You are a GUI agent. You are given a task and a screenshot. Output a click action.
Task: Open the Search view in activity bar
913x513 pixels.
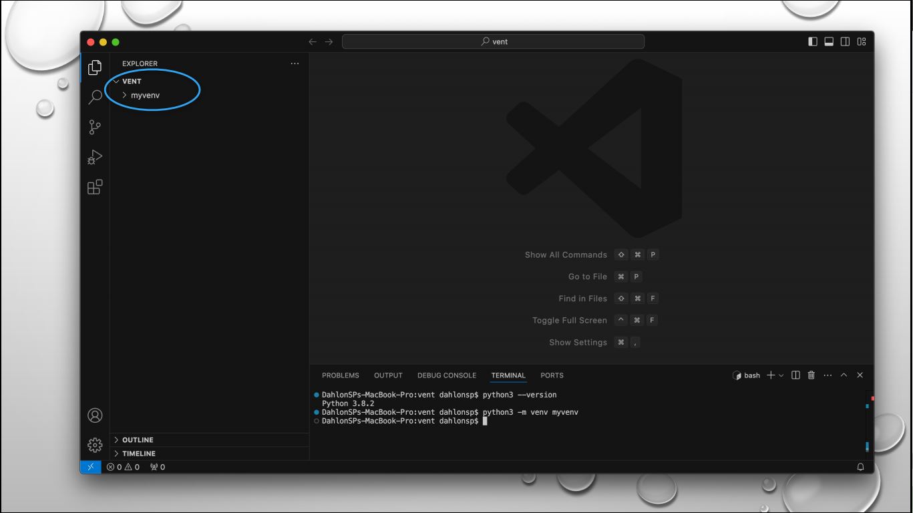coord(95,97)
